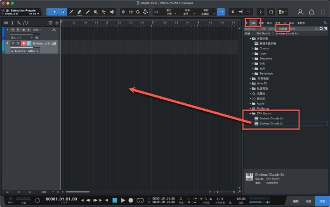Viewport: 330px width, 207px height.
Task: Click the IQ input quantize button
Action: point(156,12)
